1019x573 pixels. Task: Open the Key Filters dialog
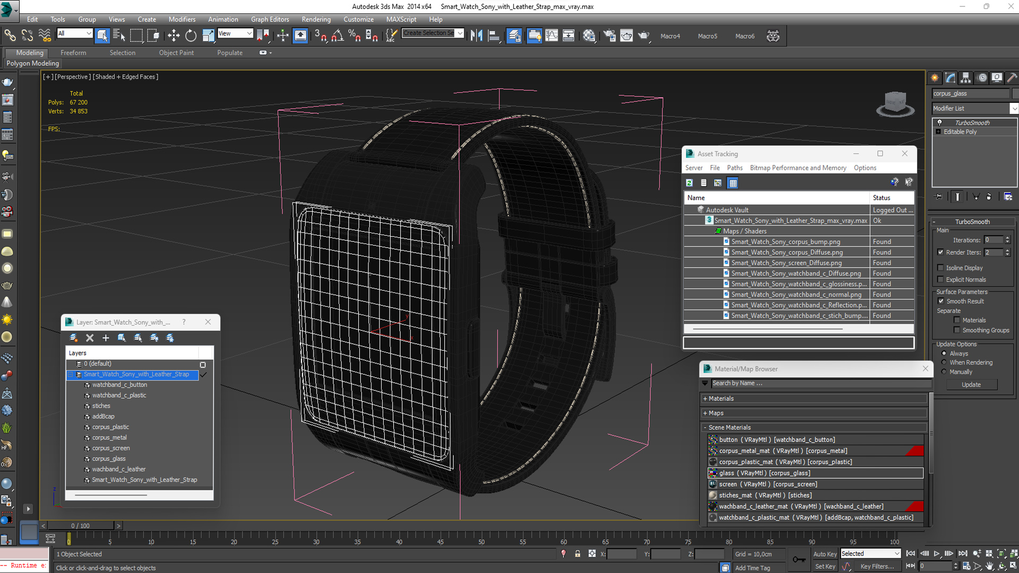pyautogui.click(x=877, y=566)
